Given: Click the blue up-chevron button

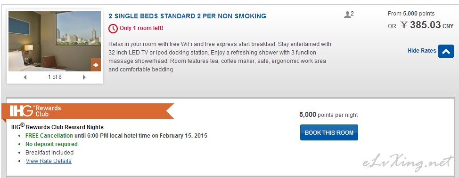Looking at the screenshot, I should (x=446, y=51).
